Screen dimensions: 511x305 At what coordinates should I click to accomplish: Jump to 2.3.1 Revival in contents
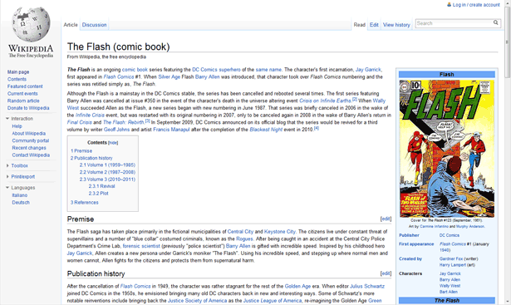pos(101,186)
